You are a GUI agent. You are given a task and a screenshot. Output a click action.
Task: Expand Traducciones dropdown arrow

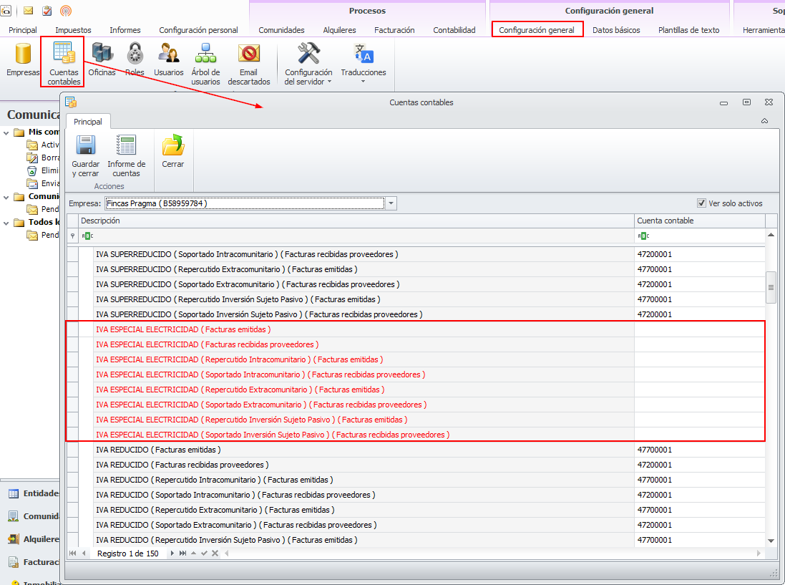(x=363, y=81)
